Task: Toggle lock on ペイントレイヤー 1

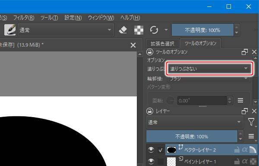Action: (237, 161)
